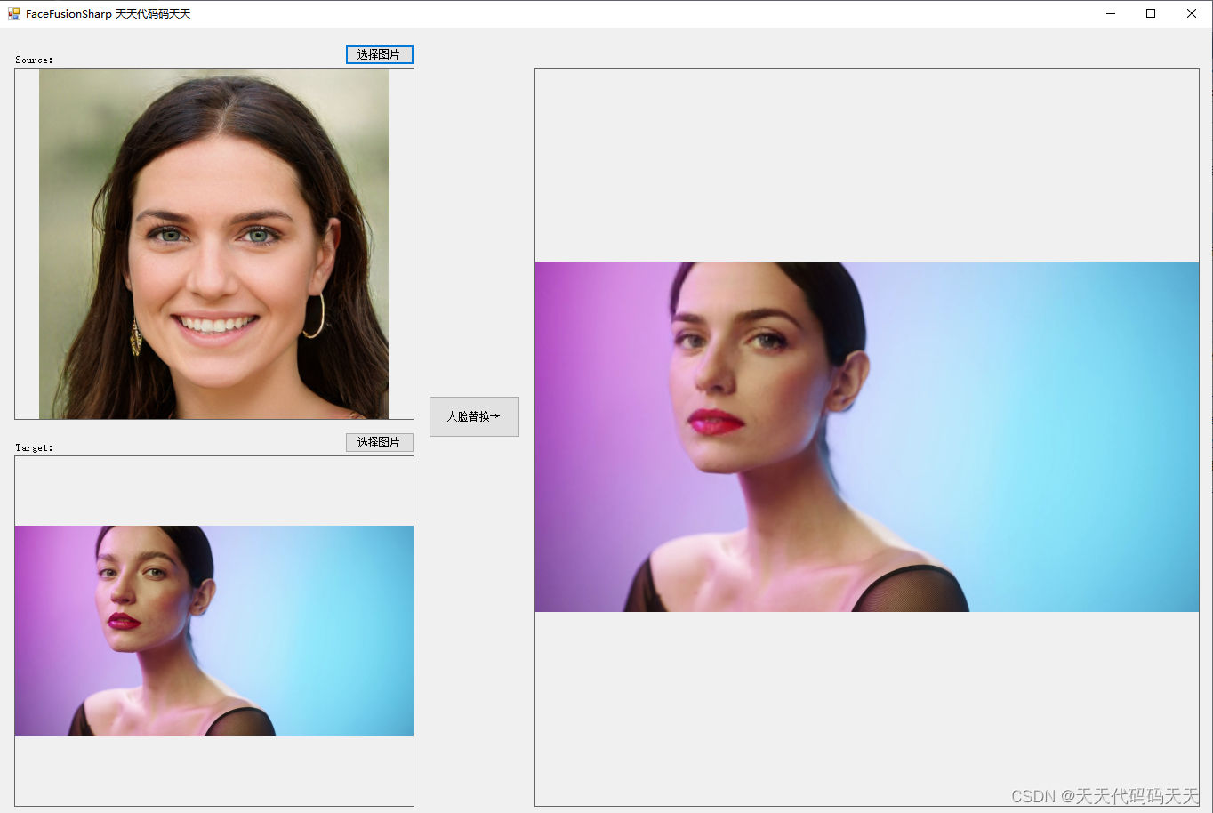Maximize the FaceFusionSharp window
This screenshot has width=1213, height=813.
pyautogui.click(x=1150, y=13)
